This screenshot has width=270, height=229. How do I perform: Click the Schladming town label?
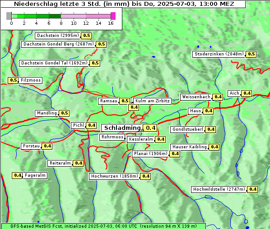click(x=122, y=128)
